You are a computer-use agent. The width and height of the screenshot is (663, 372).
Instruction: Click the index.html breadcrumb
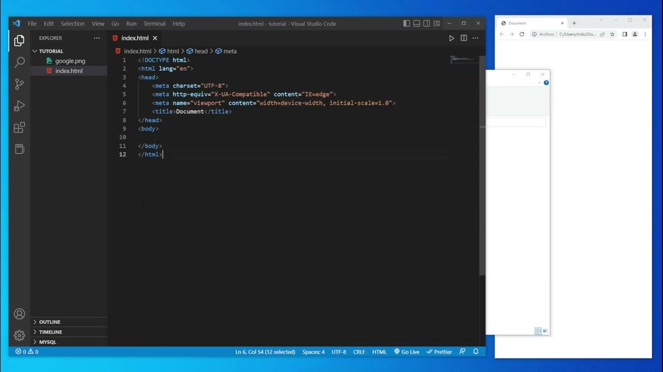tap(134, 51)
